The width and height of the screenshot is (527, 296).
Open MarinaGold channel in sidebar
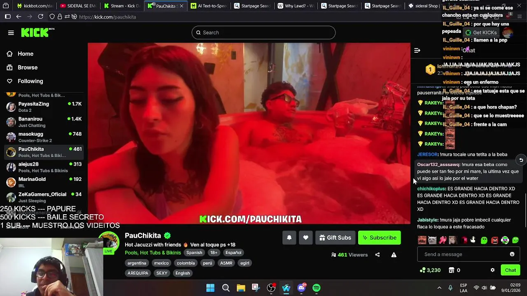[44, 182]
